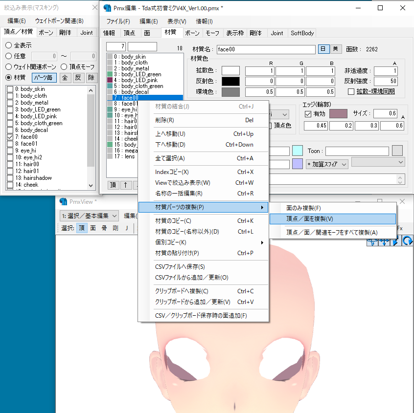Select 3 : body_LED_green in material list
414x413 pixels.
[145, 74]
